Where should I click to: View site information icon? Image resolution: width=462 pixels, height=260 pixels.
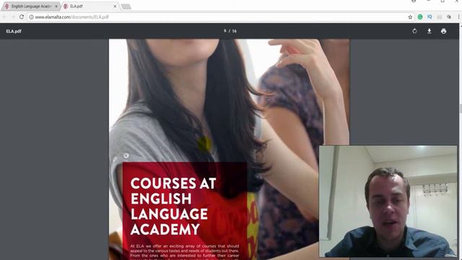pyautogui.click(x=31, y=17)
